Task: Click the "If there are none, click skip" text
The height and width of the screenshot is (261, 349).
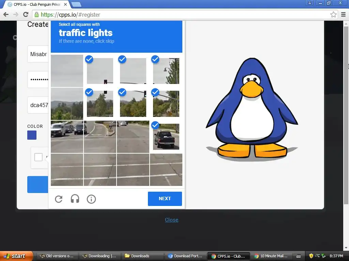Action: click(86, 41)
